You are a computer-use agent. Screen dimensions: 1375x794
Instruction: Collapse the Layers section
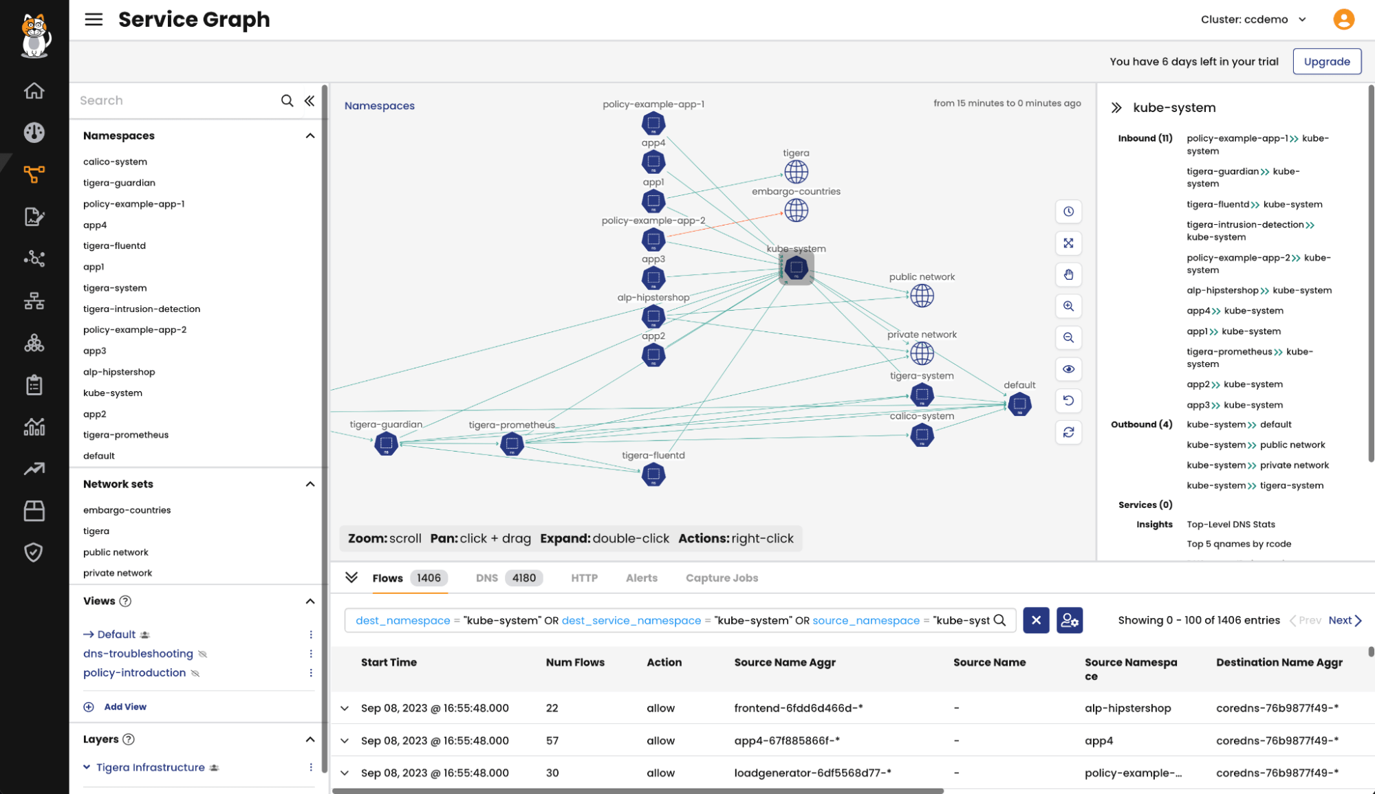[x=310, y=740]
